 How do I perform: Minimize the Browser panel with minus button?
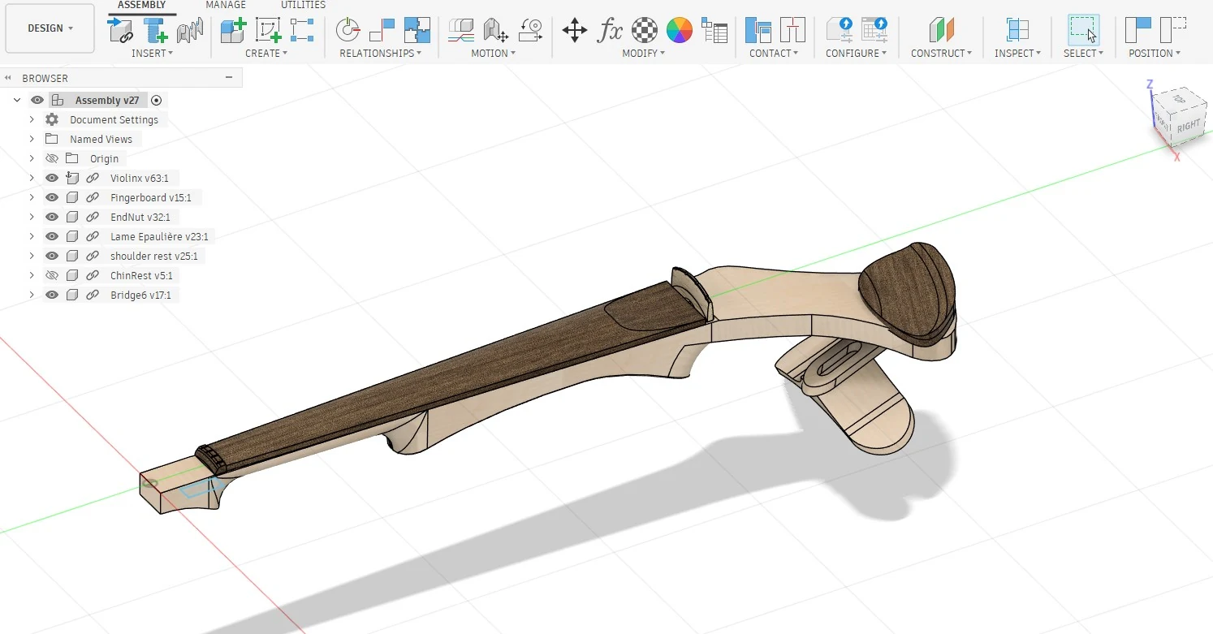pyautogui.click(x=229, y=78)
